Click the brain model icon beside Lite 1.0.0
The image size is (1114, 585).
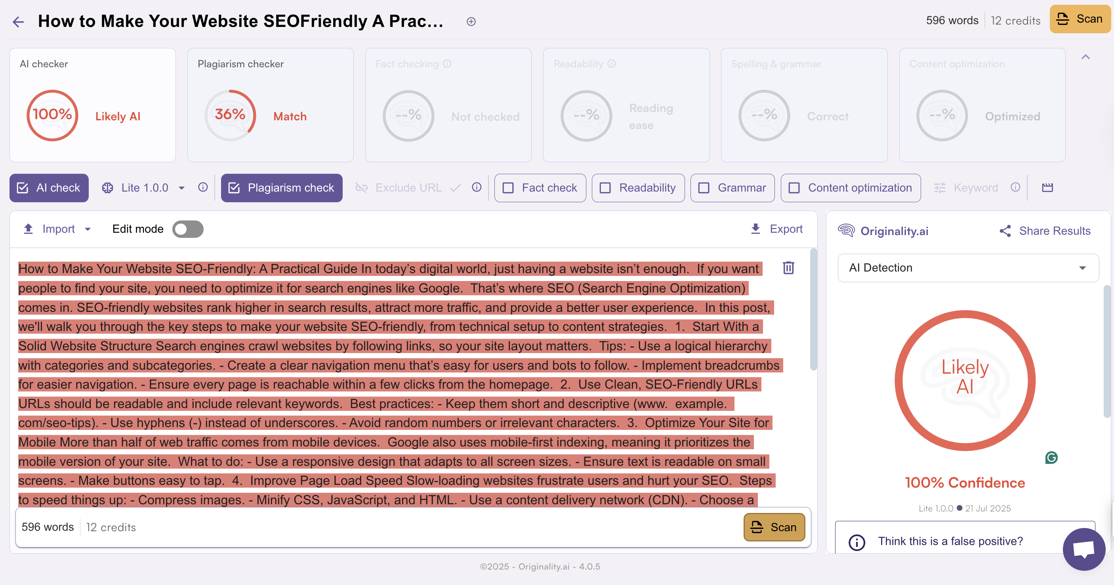tap(108, 188)
